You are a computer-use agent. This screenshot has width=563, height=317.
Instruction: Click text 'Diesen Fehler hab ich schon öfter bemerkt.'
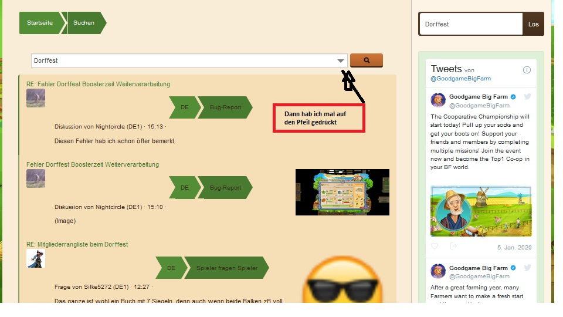pyautogui.click(x=116, y=141)
